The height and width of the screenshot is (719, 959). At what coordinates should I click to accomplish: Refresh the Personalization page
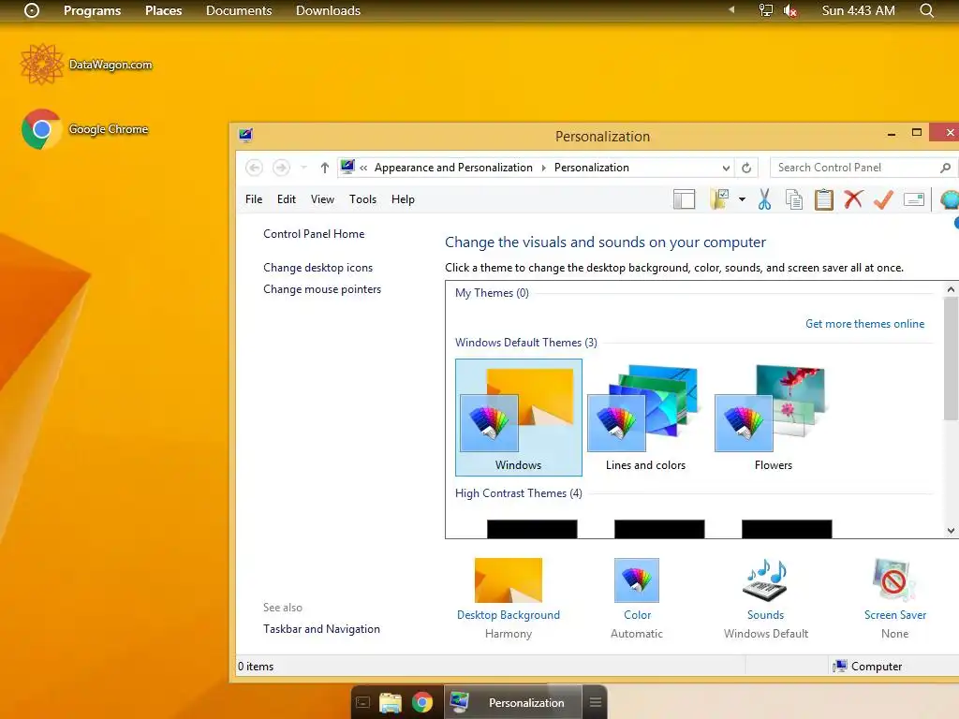746,168
